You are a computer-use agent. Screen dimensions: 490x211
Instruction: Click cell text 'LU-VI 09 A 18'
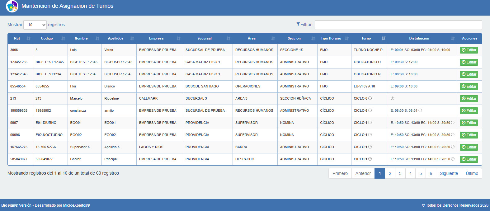364,86
